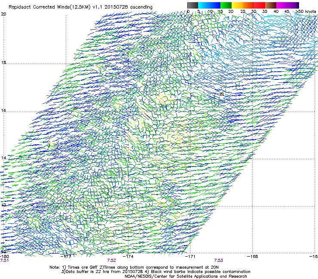
Task: Click the longitude label -180
Action: point(4,257)
